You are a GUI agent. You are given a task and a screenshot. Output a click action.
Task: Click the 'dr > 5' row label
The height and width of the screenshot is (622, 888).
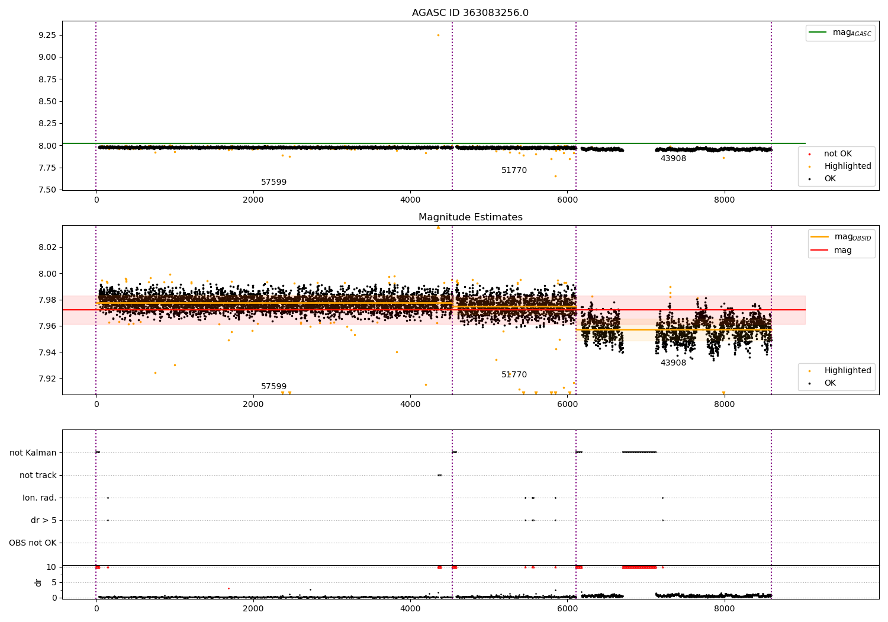tap(44, 520)
